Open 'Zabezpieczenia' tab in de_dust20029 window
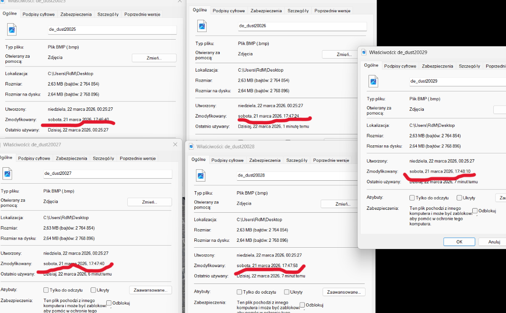 [x=437, y=66]
